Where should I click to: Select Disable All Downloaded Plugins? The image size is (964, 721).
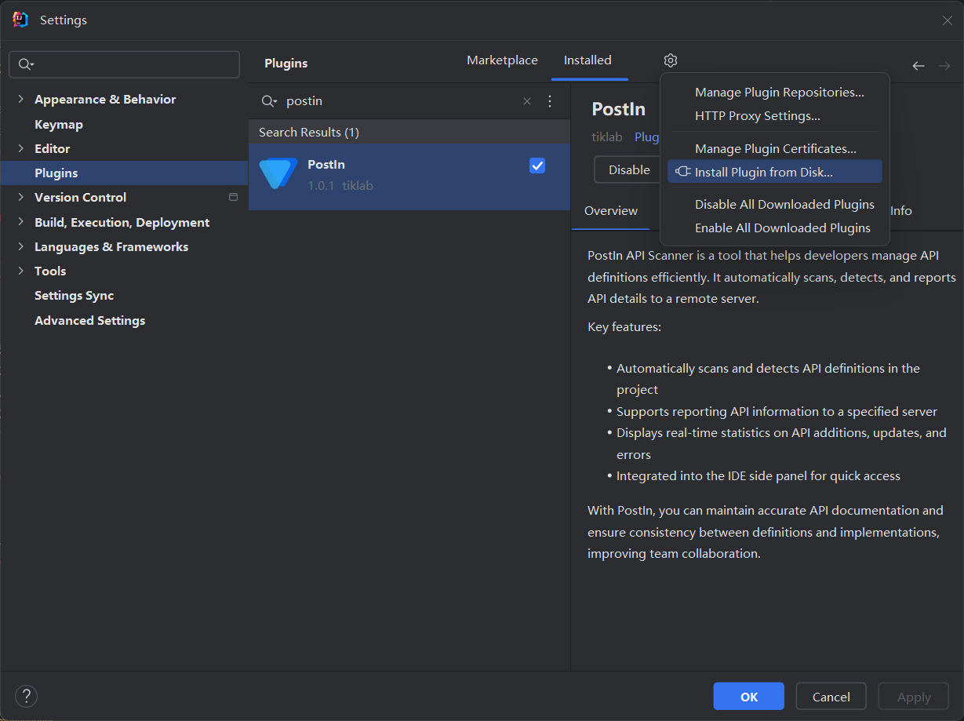[775, 205]
